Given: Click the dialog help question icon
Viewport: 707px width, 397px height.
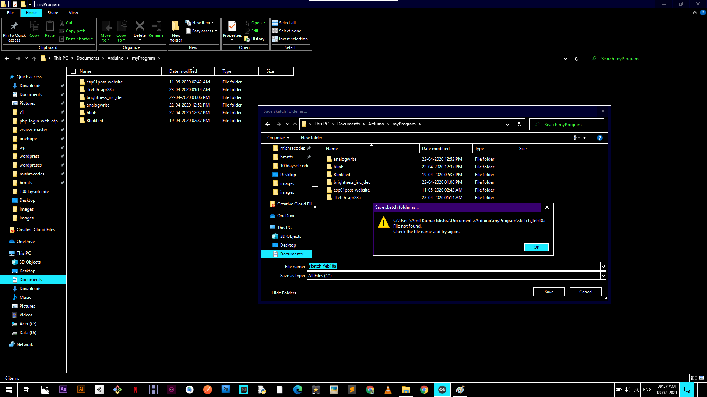Looking at the screenshot, I should tap(599, 138).
